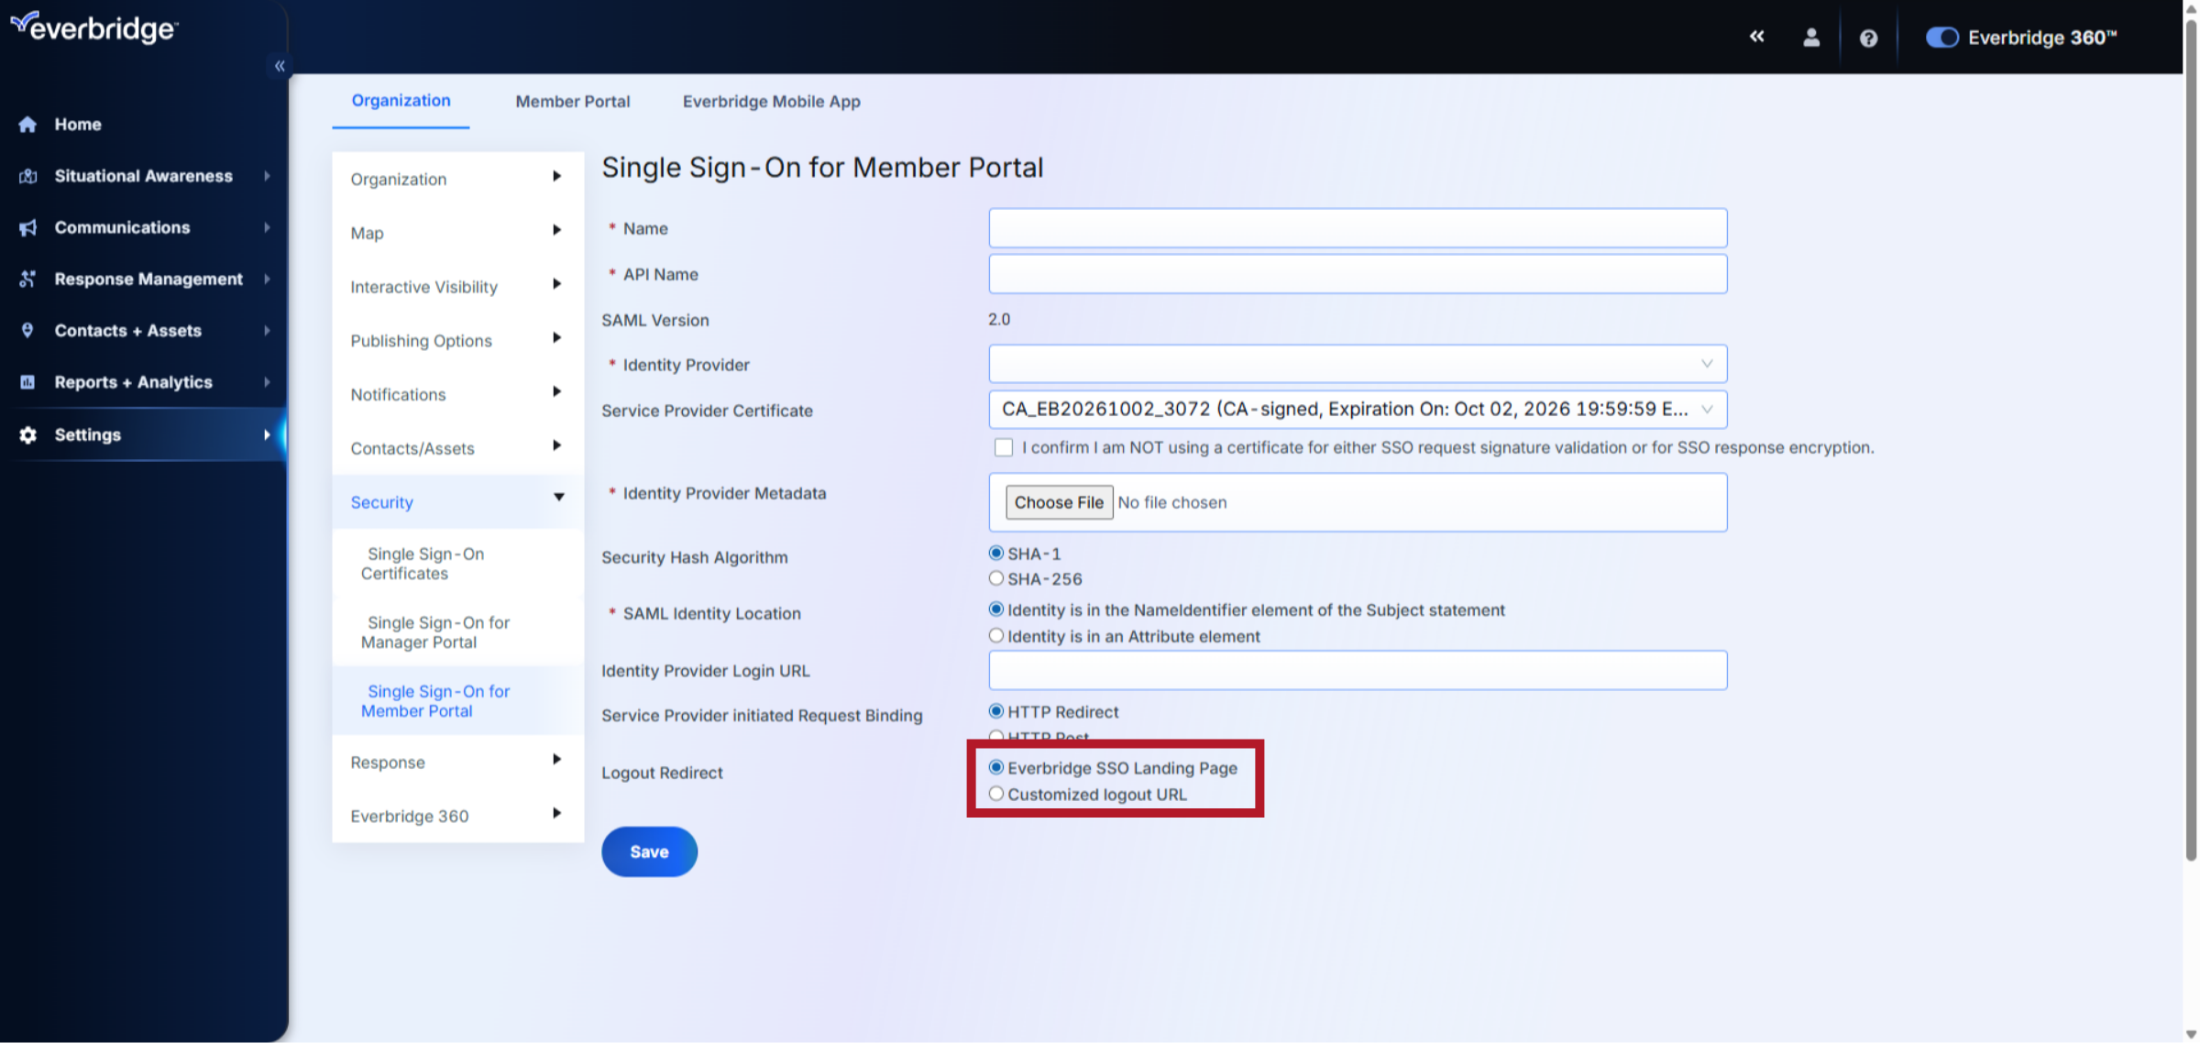
Task: Click the Communications megaphone icon
Action: point(27,227)
